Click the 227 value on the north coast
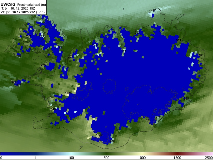The height and width of the screenshot is (160, 213). tap(137, 33)
